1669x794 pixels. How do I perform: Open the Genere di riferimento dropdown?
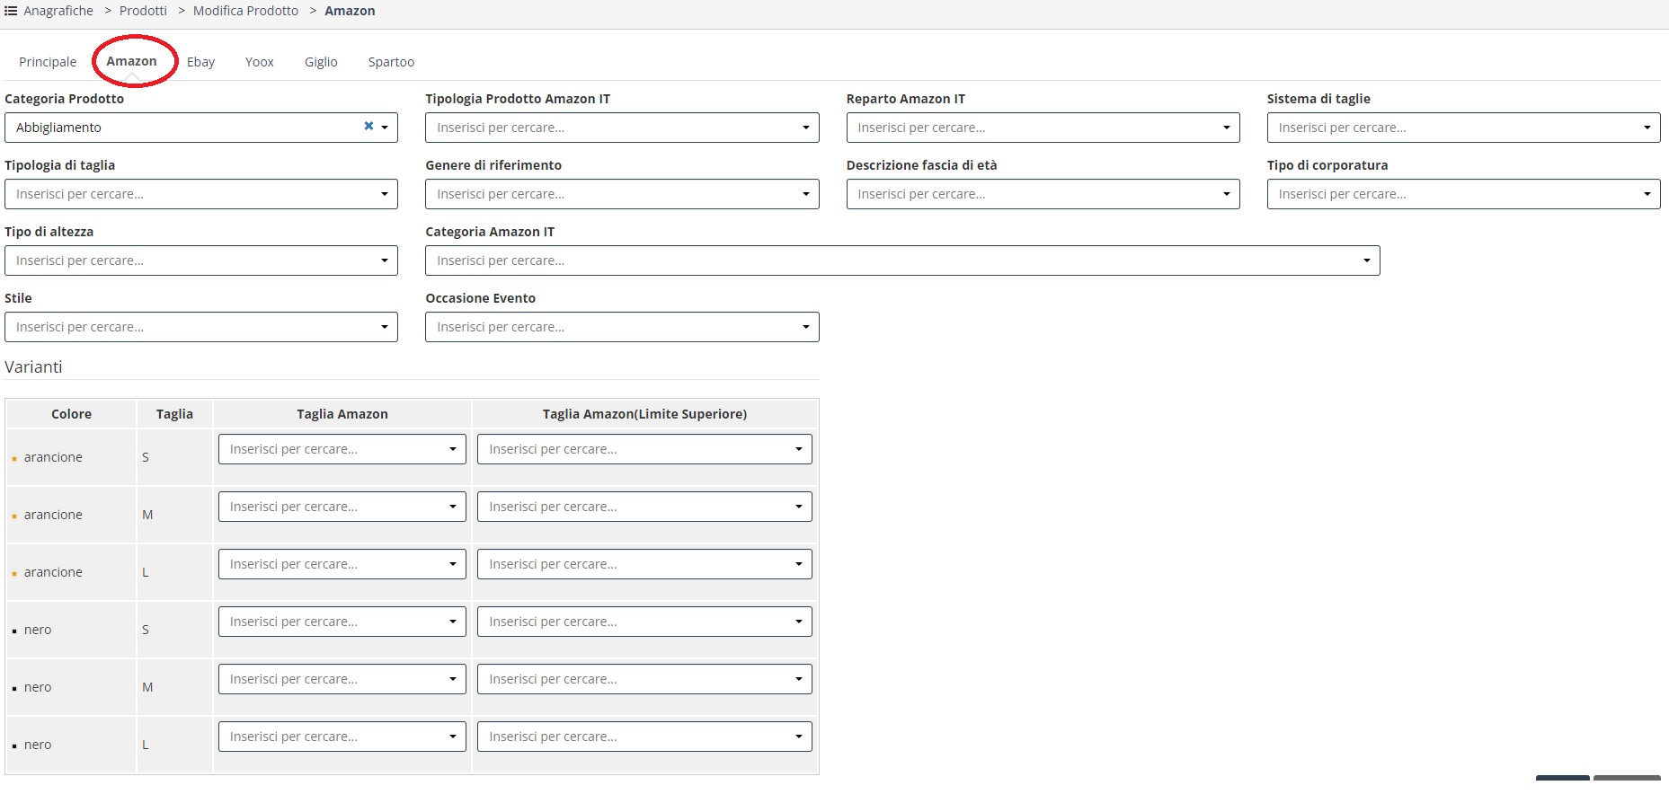pyautogui.click(x=805, y=194)
